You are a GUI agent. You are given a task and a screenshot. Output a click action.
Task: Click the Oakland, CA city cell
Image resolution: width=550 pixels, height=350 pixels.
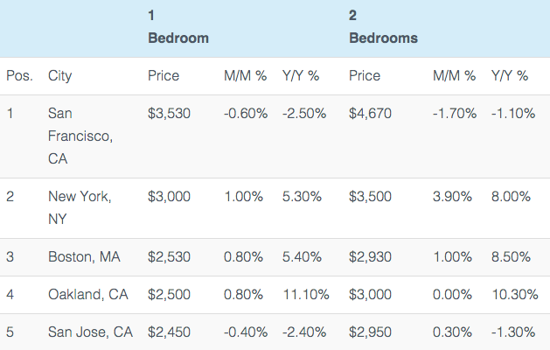88,295
